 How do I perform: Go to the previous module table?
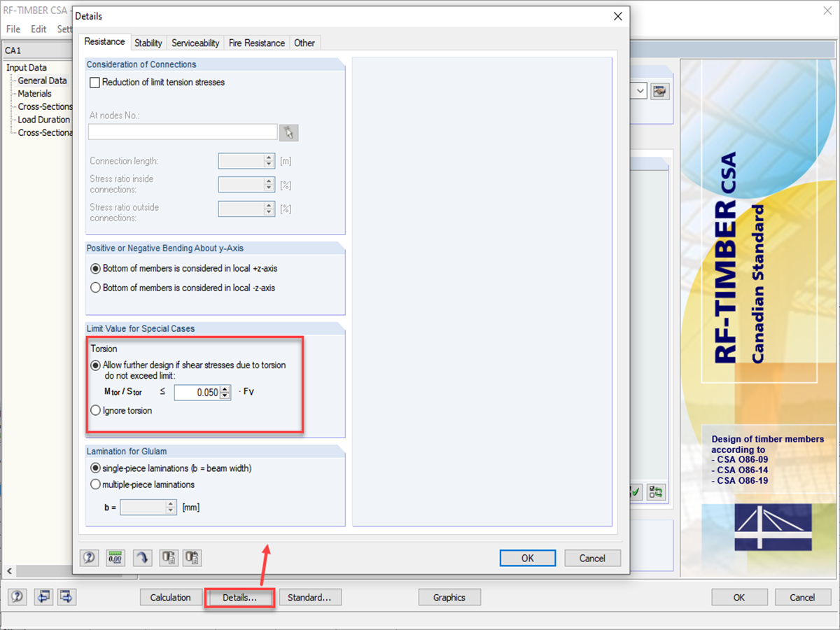pos(43,597)
